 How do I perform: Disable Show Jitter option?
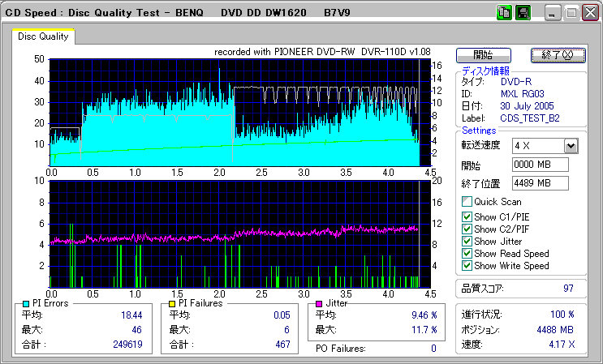(467, 241)
